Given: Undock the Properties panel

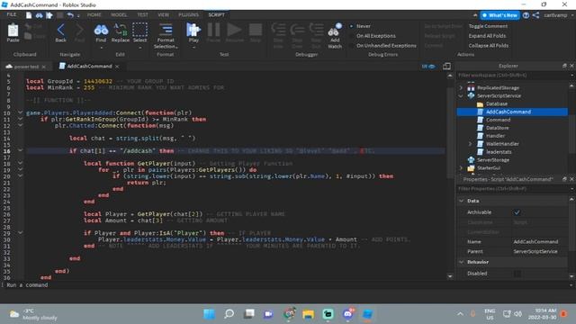Looking at the screenshot, I should [564, 179].
